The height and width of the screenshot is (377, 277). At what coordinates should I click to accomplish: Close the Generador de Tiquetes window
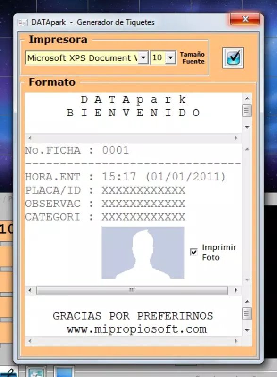pyautogui.click(x=245, y=19)
